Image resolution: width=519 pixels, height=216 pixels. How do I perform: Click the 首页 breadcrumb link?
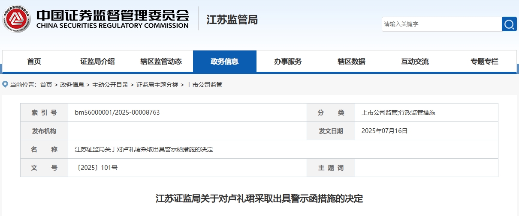[x=46, y=85]
